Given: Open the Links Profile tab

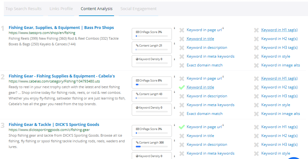Looking at the screenshot, I should click(61, 9).
